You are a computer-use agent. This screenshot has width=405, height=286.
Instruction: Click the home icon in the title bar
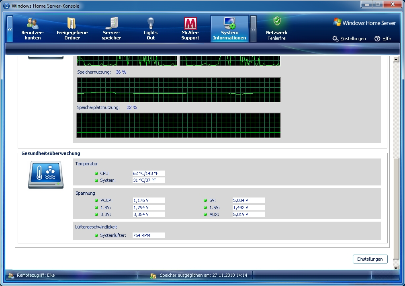[x=6, y=6]
